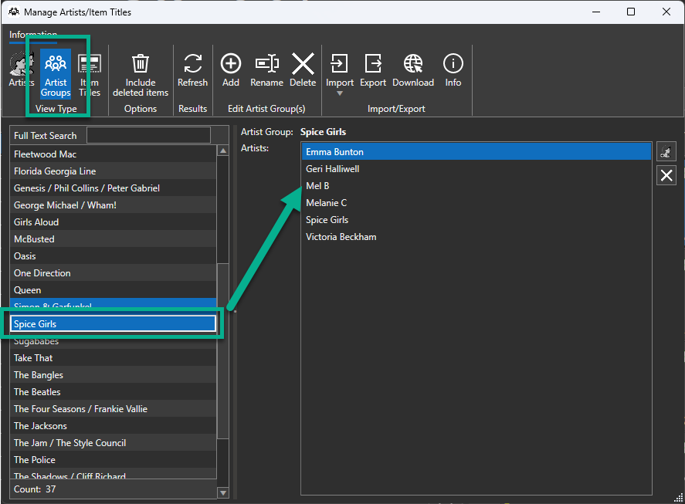Select The Beatles group
The width and height of the screenshot is (685, 504).
(114, 392)
